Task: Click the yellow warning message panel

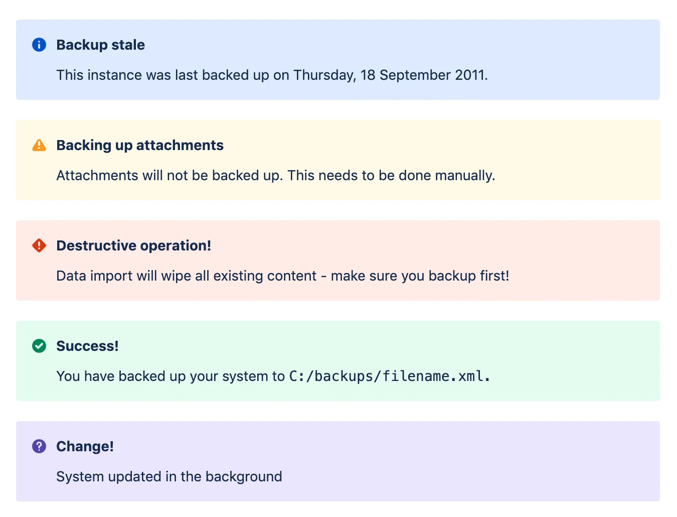Action: [x=338, y=160]
